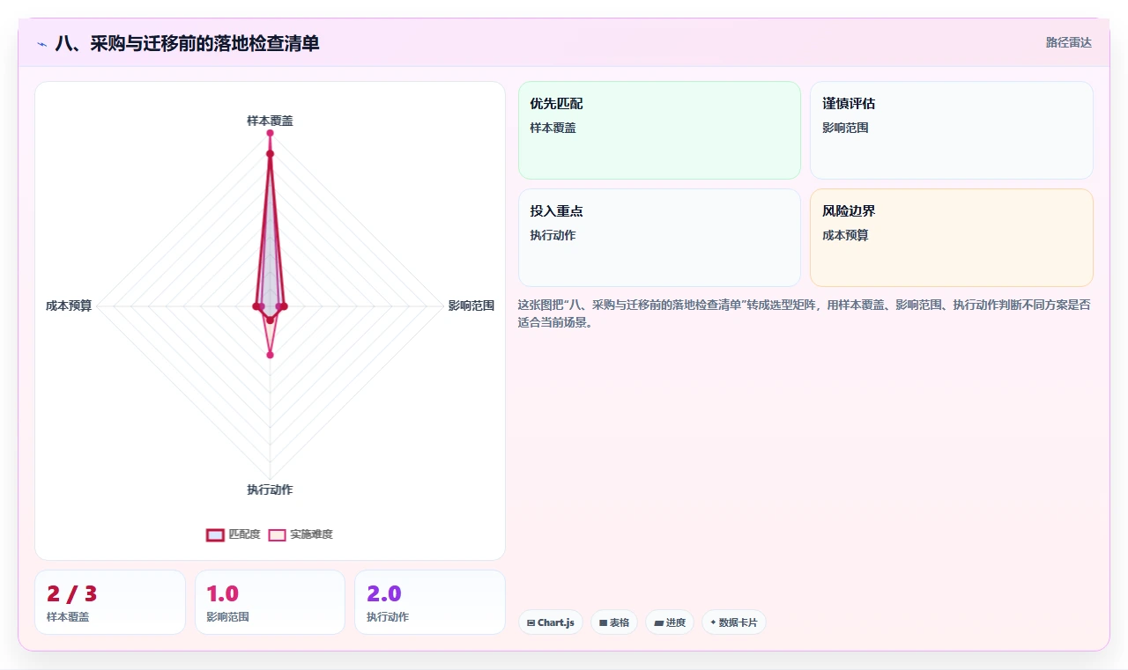Viewport: 1128px width, 670px height.
Task: Click the 表格 tag
Action: pos(614,622)
